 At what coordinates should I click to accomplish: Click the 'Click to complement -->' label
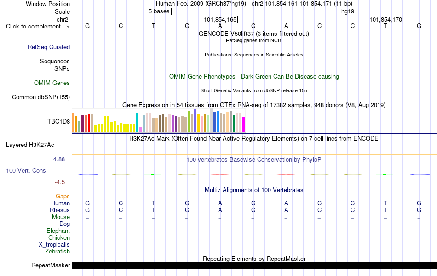click(38, 27)
